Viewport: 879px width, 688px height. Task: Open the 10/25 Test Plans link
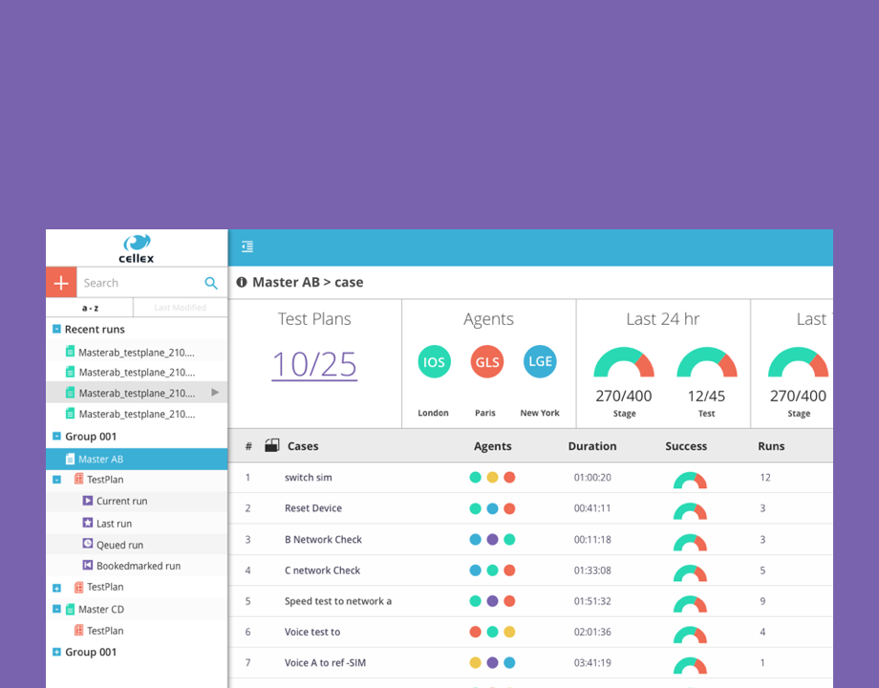314,365
